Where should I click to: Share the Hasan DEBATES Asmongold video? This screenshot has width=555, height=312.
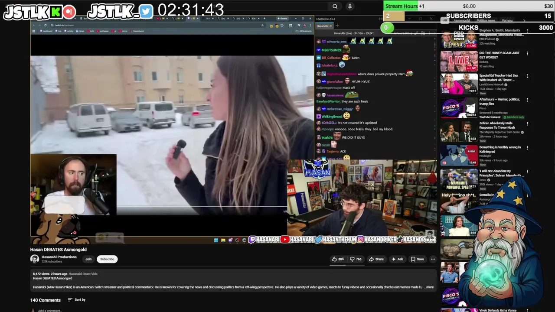click(x=376, y=259)
